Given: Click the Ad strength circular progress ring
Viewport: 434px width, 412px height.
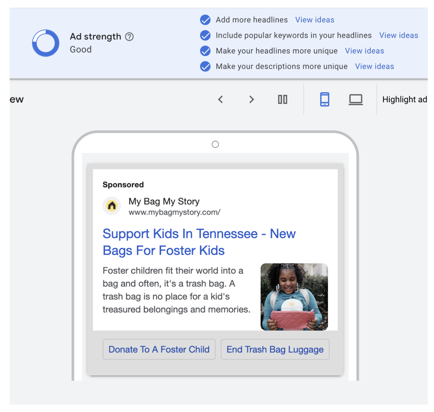Looking at the screenshot, I should pos(46,43).
